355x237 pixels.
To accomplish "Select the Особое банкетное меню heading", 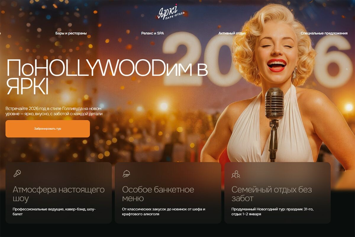I will tap(158, 194).
